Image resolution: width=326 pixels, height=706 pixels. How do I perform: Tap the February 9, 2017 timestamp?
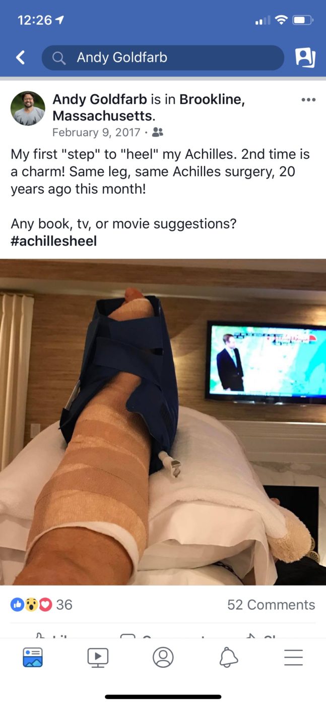point(96,133)
